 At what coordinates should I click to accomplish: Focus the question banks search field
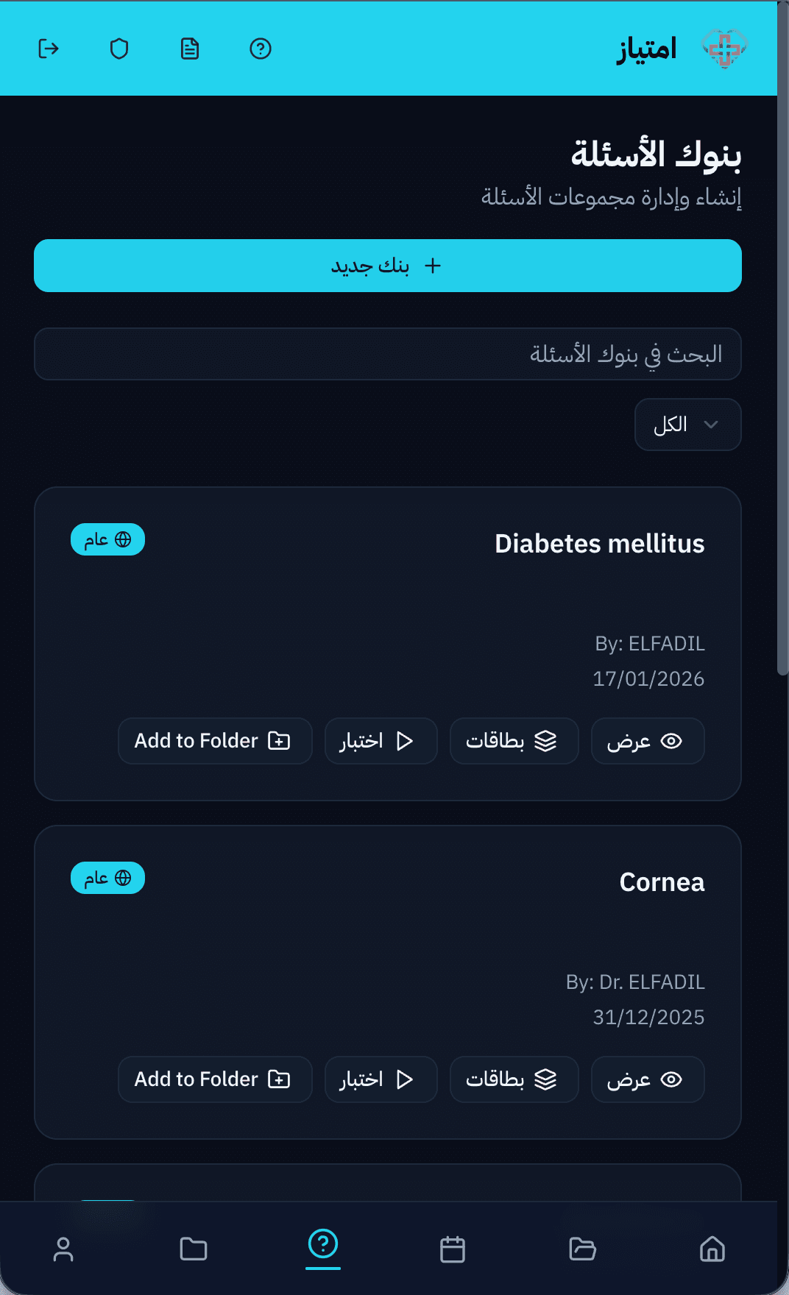point(388,354)
